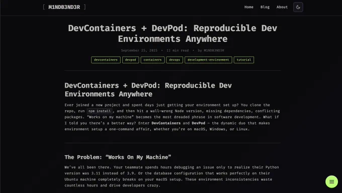Viewport: 342px width, 193px height.
Task: Open the Blog nav link
Action: click(x=265, y=7)
